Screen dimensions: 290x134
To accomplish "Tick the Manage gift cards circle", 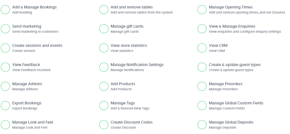I will point(104,29).
